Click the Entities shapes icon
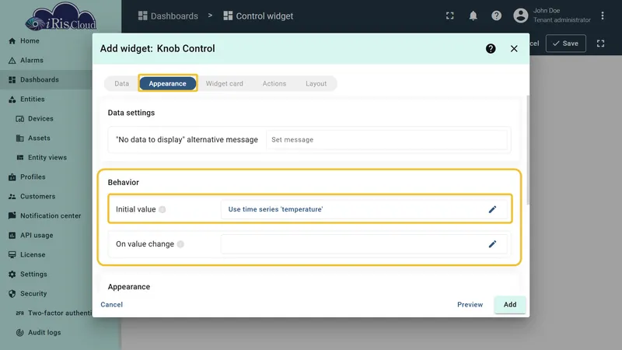The image size is (622, 350). (12, 100)
